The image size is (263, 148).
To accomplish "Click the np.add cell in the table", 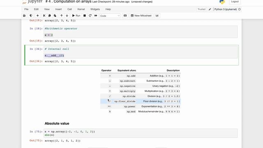I will (131, 76).
